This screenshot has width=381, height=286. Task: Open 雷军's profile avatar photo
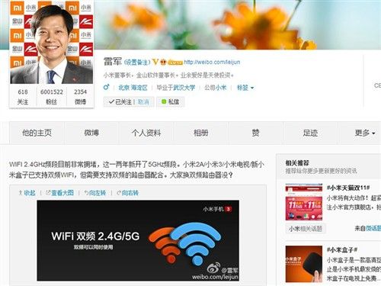(x=52, y=42)
